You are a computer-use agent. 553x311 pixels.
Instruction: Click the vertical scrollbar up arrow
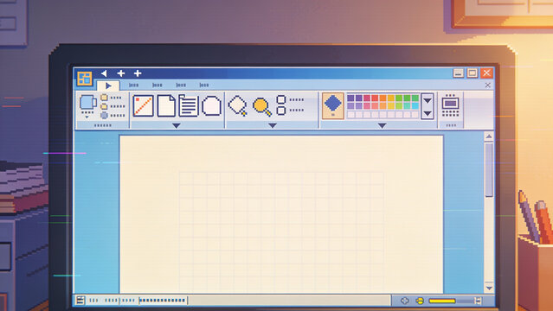(x=489, y=136)
